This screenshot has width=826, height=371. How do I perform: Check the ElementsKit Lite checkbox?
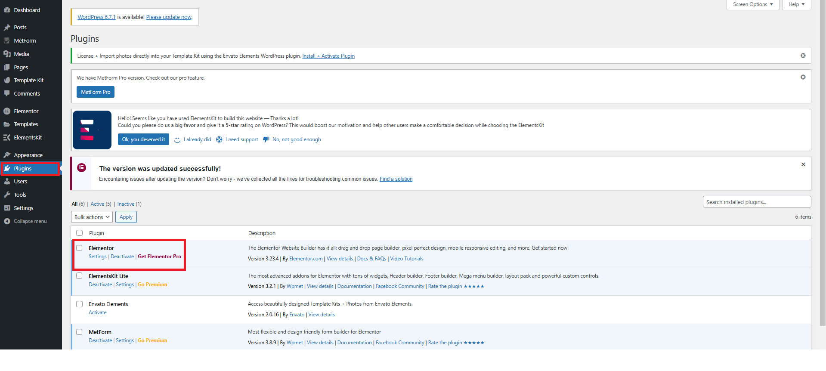[79, 276]
